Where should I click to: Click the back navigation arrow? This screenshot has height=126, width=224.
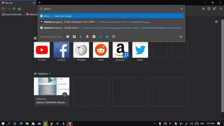(3, 9)
